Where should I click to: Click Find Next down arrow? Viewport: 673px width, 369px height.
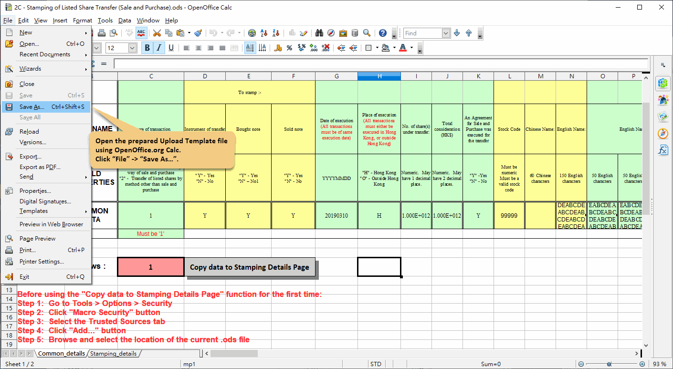pyautogui.click(x=457, y=33)
